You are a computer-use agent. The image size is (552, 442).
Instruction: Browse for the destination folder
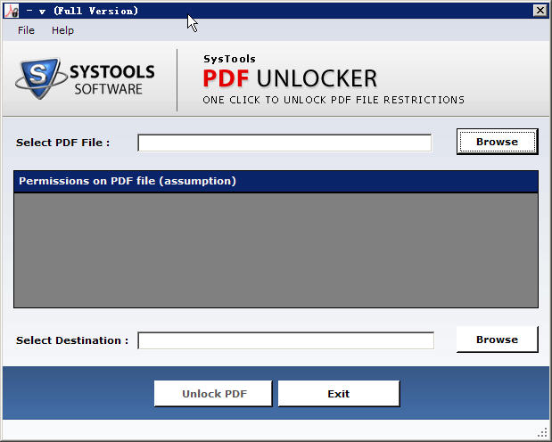(x=497, y=340)
